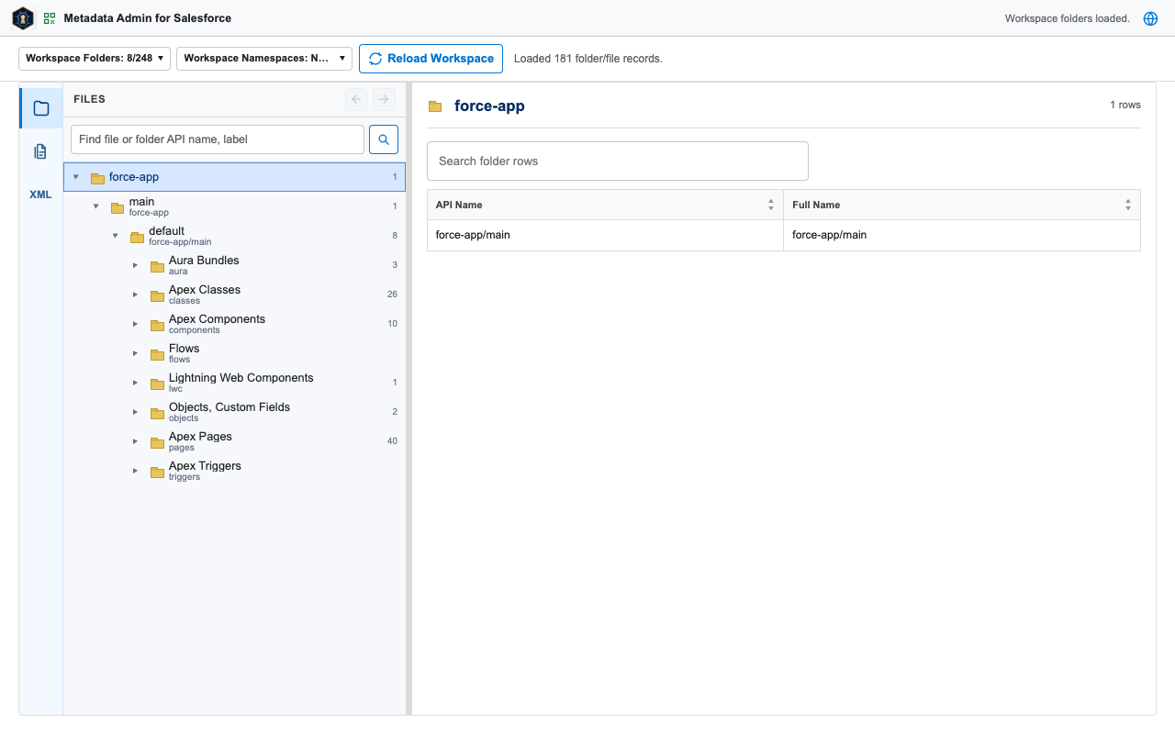Image resolution: width=1175 pixels, height=734 pixels.
Task: Expand the Apex Components node arrow
Action: 135,324
